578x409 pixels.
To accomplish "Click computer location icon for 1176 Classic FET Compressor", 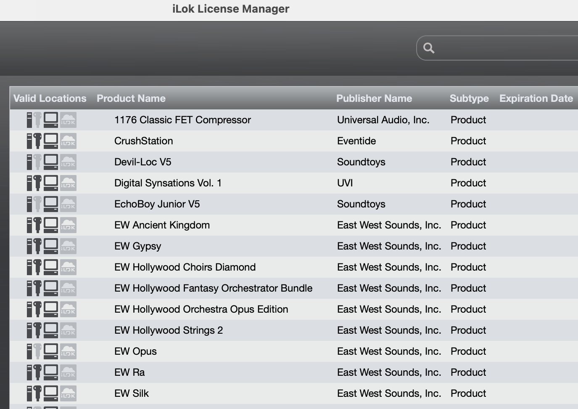I will (x=51, y=120).
